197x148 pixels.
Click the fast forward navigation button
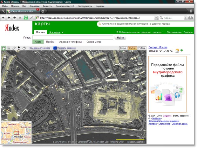click(x=20, y=18)
